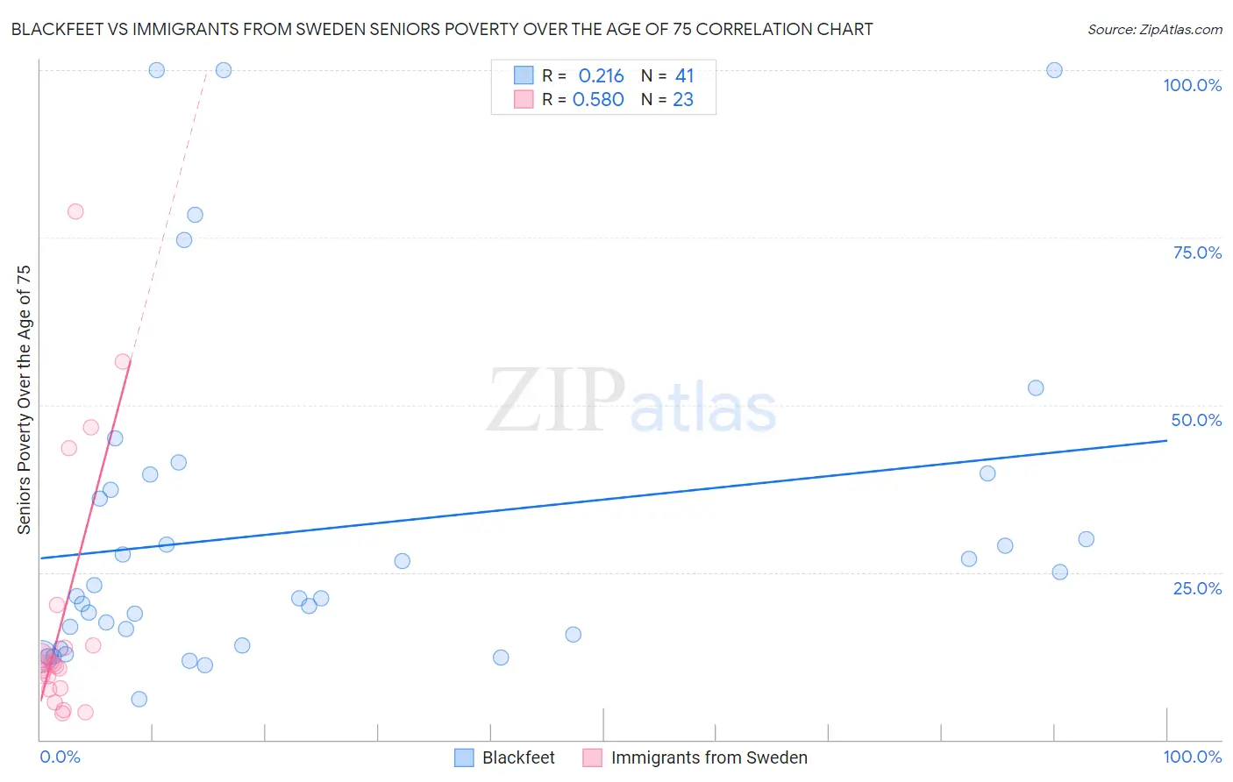Click the 100.0% y-axis label
This screenshot has height=782, width=1233.
tap(1192, 85)
